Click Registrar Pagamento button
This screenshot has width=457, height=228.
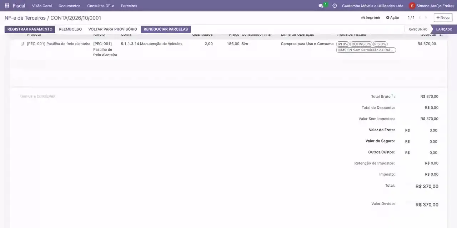(x=30, y=29)
